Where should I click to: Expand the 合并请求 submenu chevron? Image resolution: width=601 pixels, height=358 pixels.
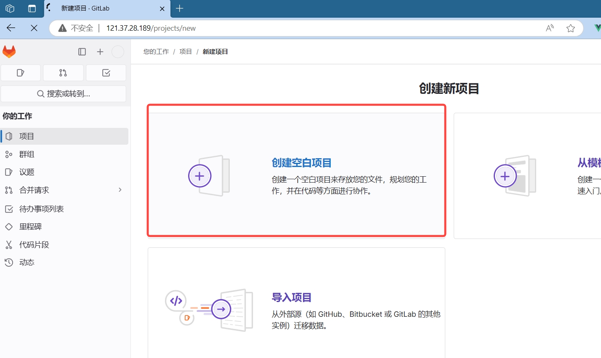[x=120, y=190]
